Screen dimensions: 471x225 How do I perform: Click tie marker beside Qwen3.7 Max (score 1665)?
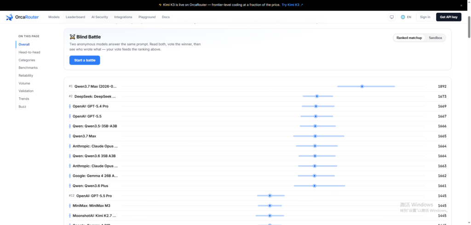(x=70, y=136)
